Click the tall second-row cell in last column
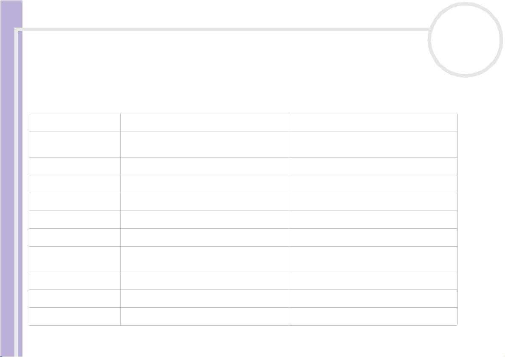Screen dimensions: 505x357 click(x=373, y=144)
